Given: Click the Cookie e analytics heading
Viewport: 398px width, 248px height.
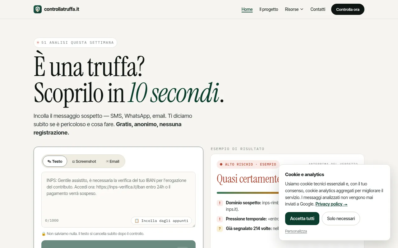Looking at the screenshot, I should pyautogui.click(x=305, y=175).
